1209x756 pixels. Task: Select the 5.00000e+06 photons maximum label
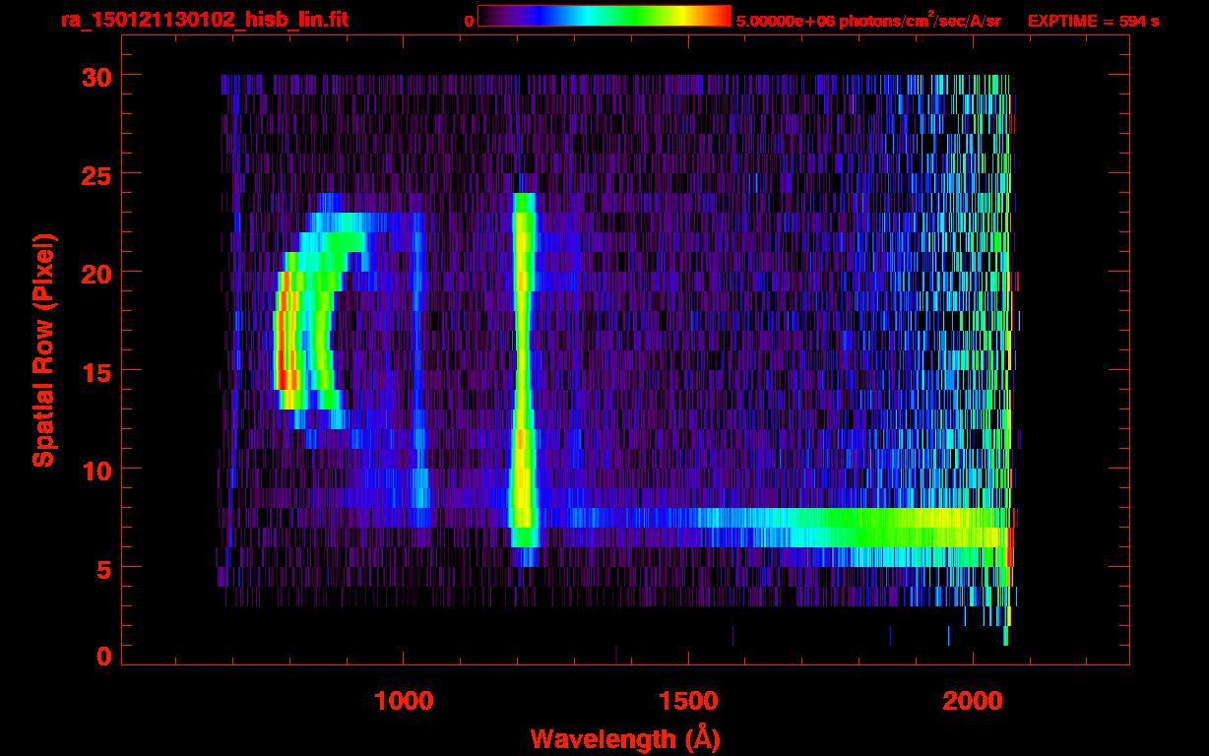[867, 21]
